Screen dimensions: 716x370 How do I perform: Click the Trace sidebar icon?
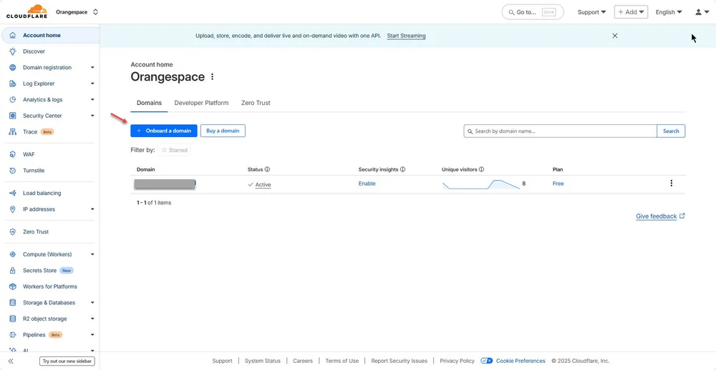click(x=13, y=131)
